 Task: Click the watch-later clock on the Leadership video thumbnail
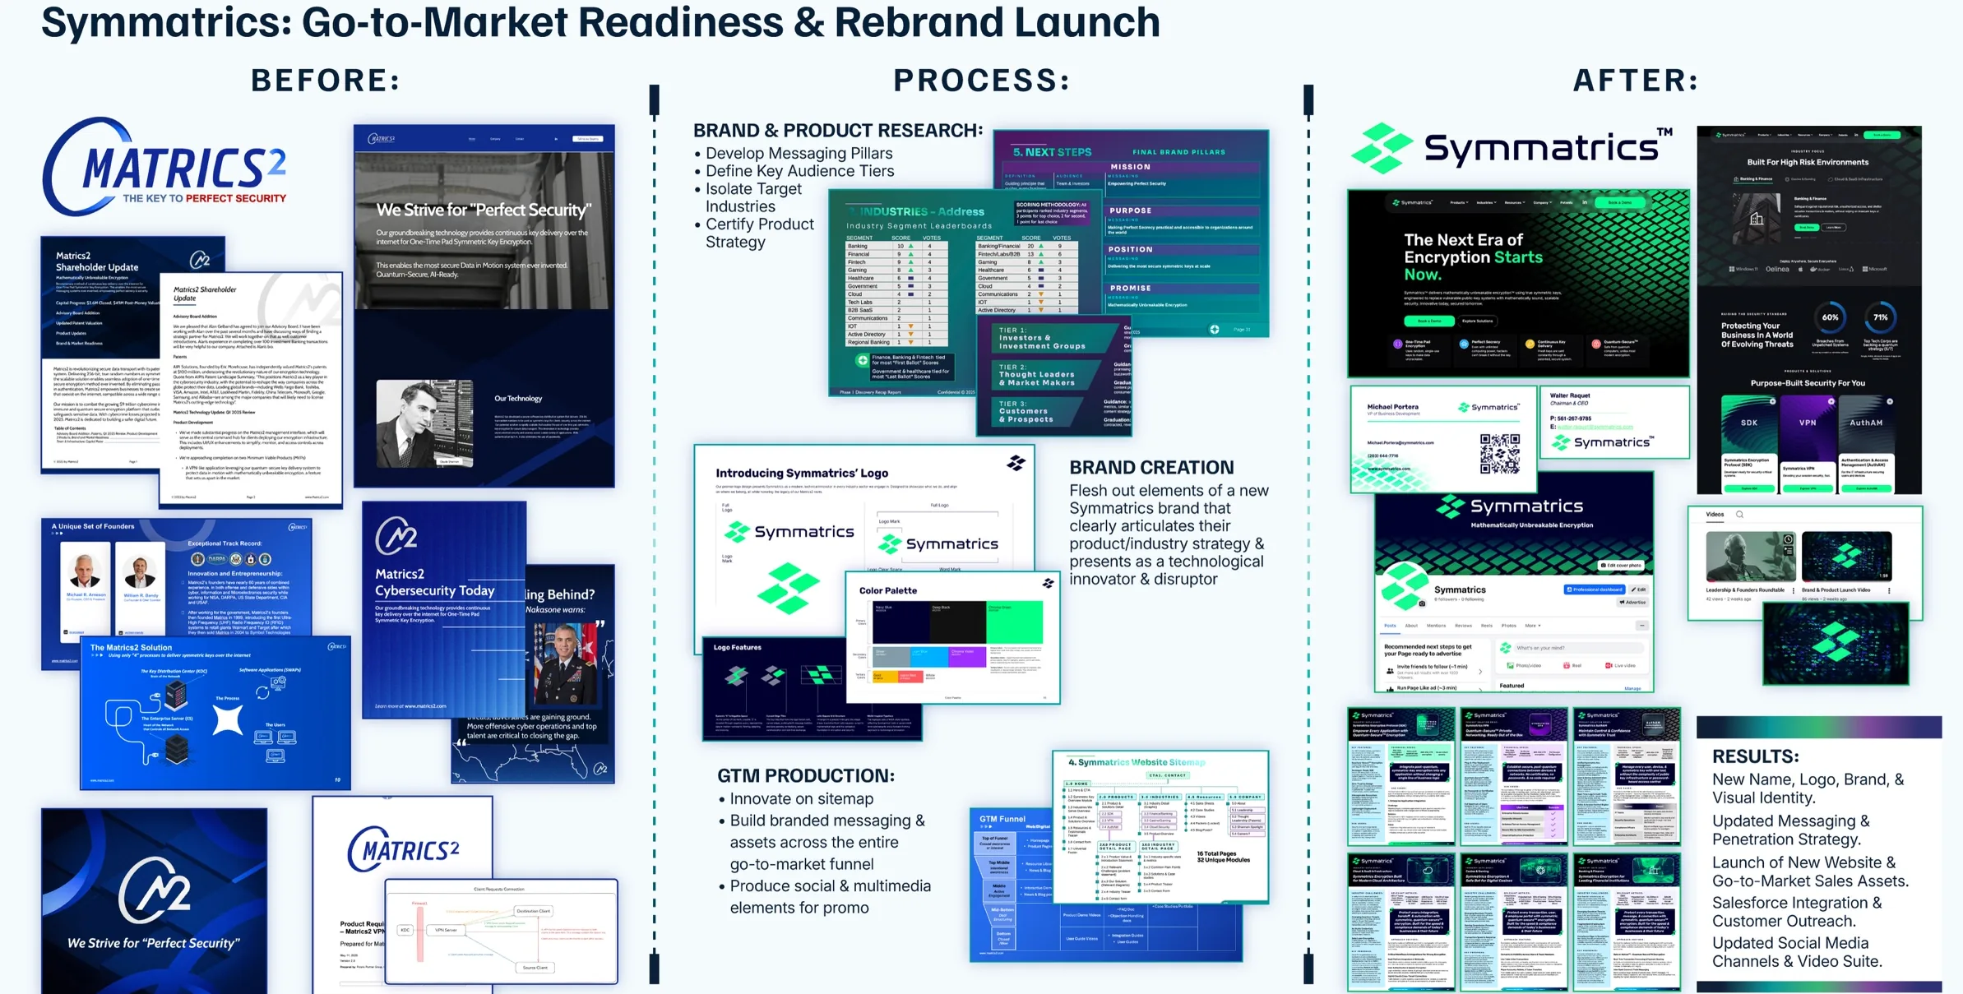[1788, 539]
